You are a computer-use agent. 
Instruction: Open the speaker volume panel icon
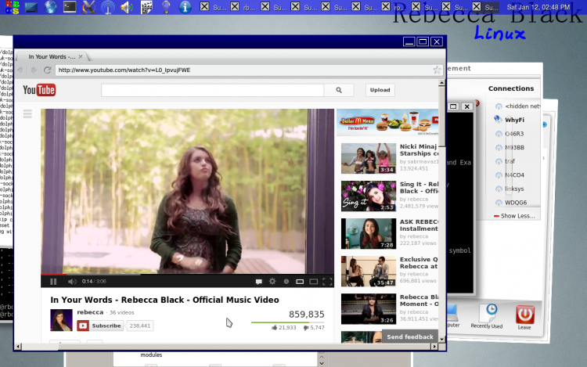(127, 7)
